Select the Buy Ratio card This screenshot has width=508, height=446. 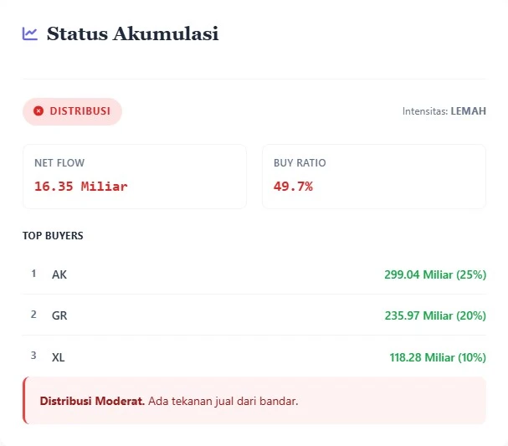tap(373, 176)
